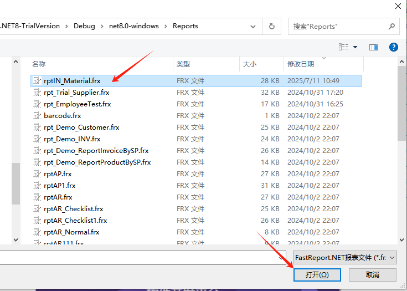Screen dimensions: 407x291
Task: Select barcode.frx file name
Action: [63, 116]
